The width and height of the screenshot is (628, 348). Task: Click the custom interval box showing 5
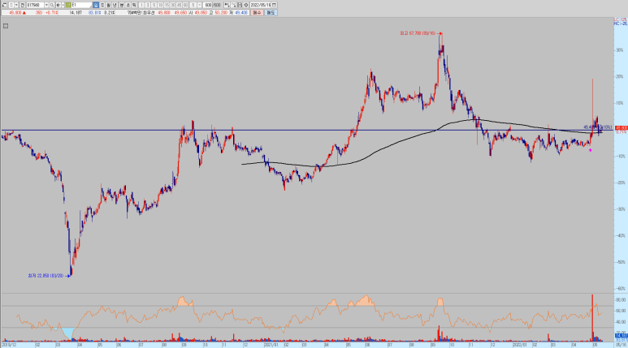pos(193,5)
